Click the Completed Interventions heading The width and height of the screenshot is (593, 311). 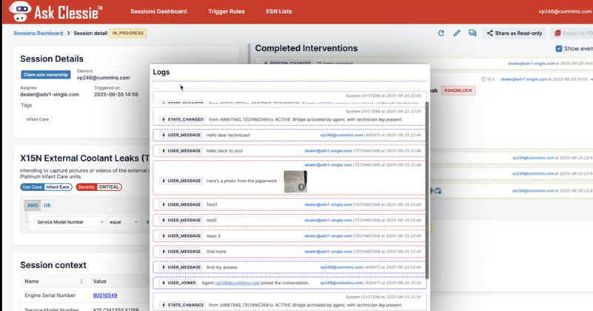pyautogui.click(x=306, y=48)
